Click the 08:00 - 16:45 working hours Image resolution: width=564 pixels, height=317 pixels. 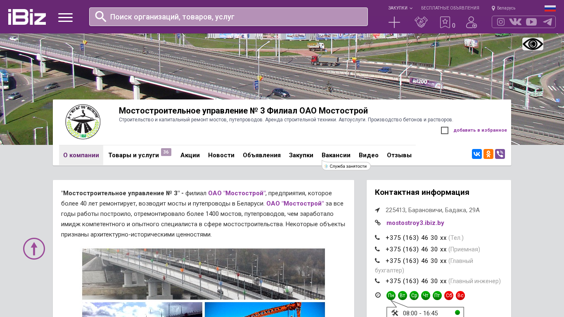coord(420,313)
